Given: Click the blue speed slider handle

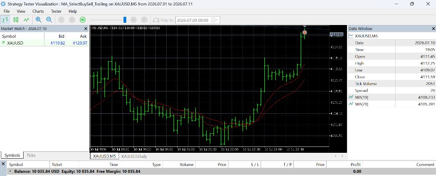Looking at the screenshot, I should (125, 20).
